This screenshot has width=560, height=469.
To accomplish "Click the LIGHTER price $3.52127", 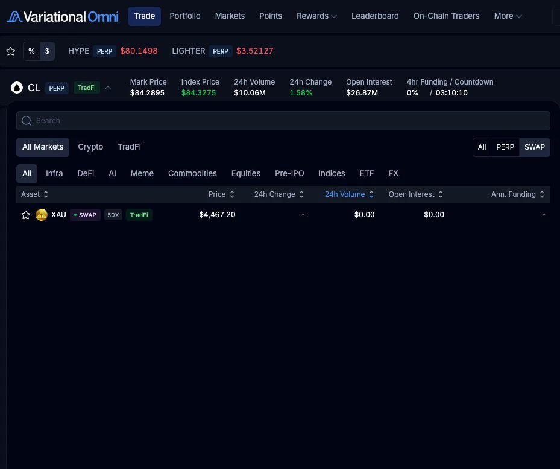I will [254, 51].
